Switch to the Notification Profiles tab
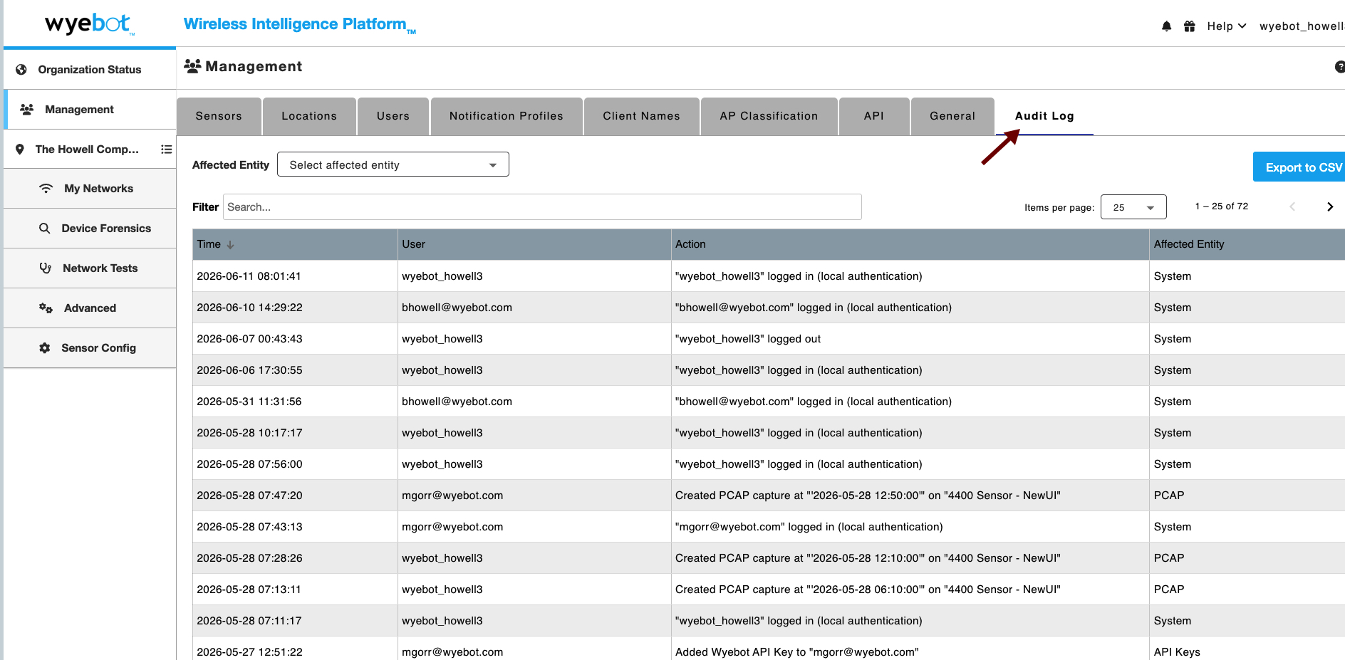1345x660 pixels. (507, 116)
